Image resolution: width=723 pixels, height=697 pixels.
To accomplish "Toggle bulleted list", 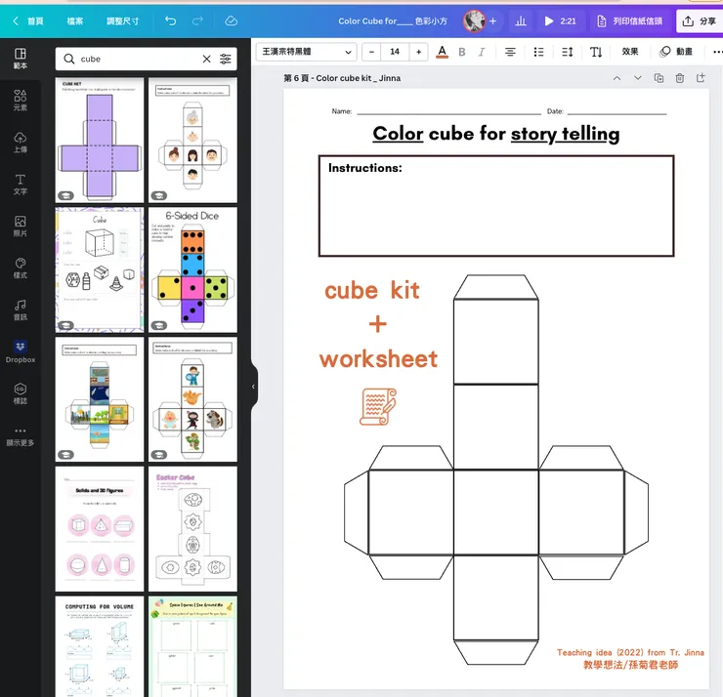I will tap(538, 52).
